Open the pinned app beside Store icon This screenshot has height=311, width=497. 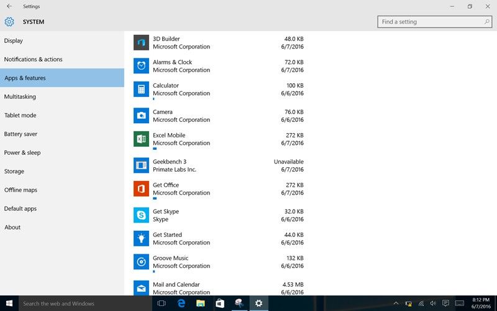[x=239, y=304]
